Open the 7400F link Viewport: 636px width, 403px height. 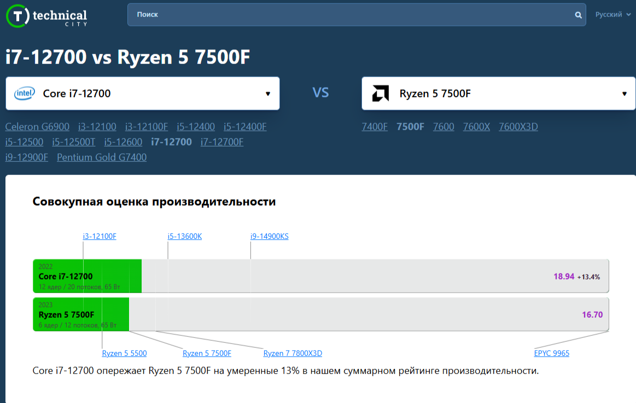(375, 126)
